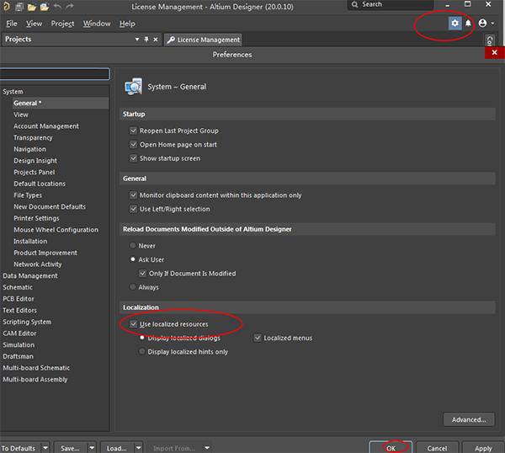Select Mouse Wheel Configuration page
The image size is (505, 453).
pyautogui.click(x=56, y=230)
